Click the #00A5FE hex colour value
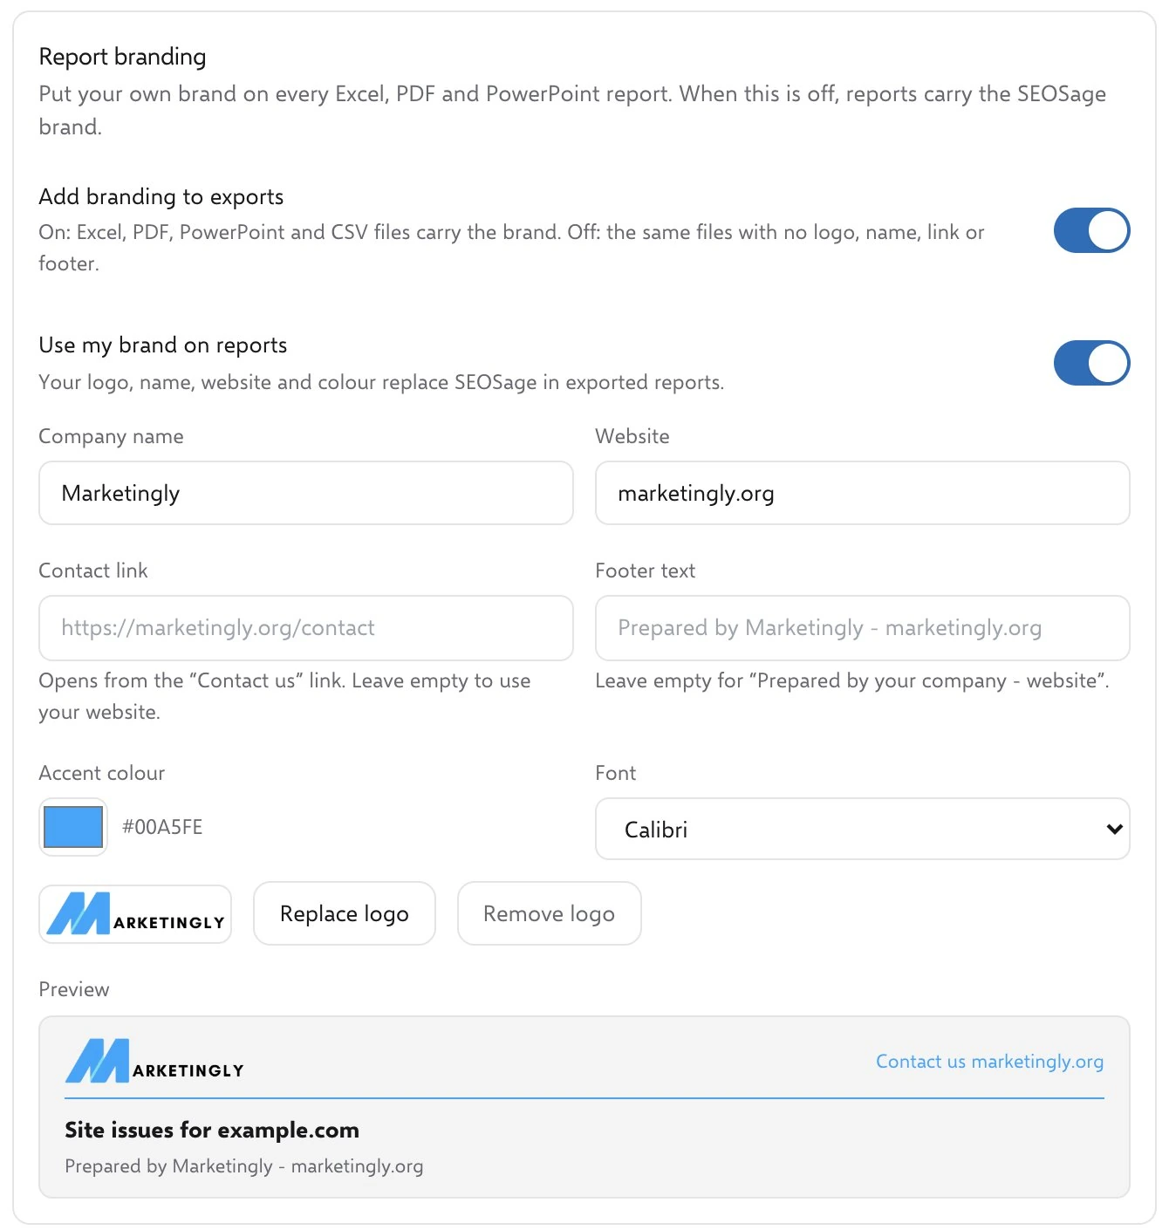 pos(162,827)
